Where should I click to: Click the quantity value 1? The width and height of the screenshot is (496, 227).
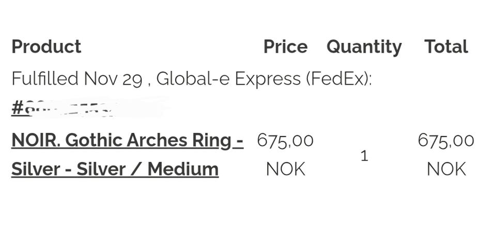pyautogui.click(x=364, y=155)
